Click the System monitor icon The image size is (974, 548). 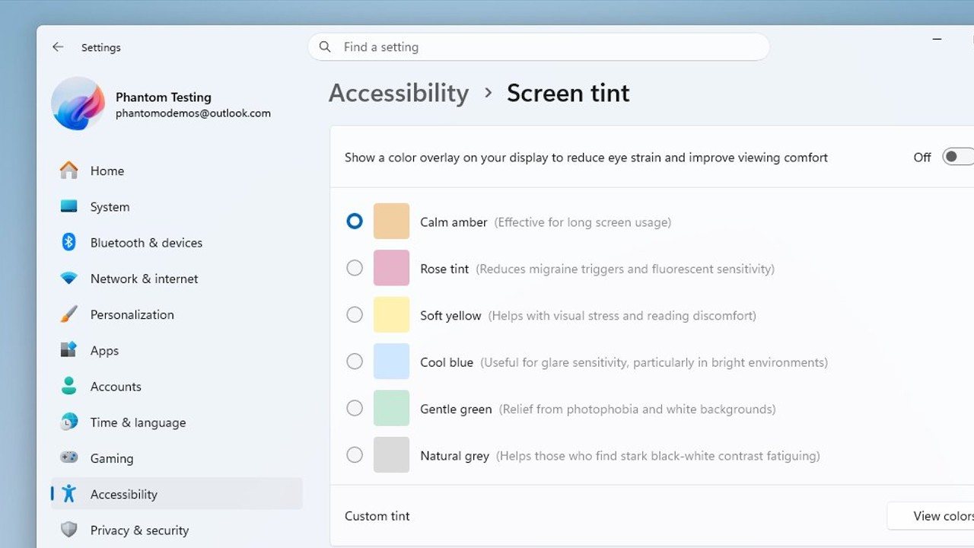[x=68, y=206]
